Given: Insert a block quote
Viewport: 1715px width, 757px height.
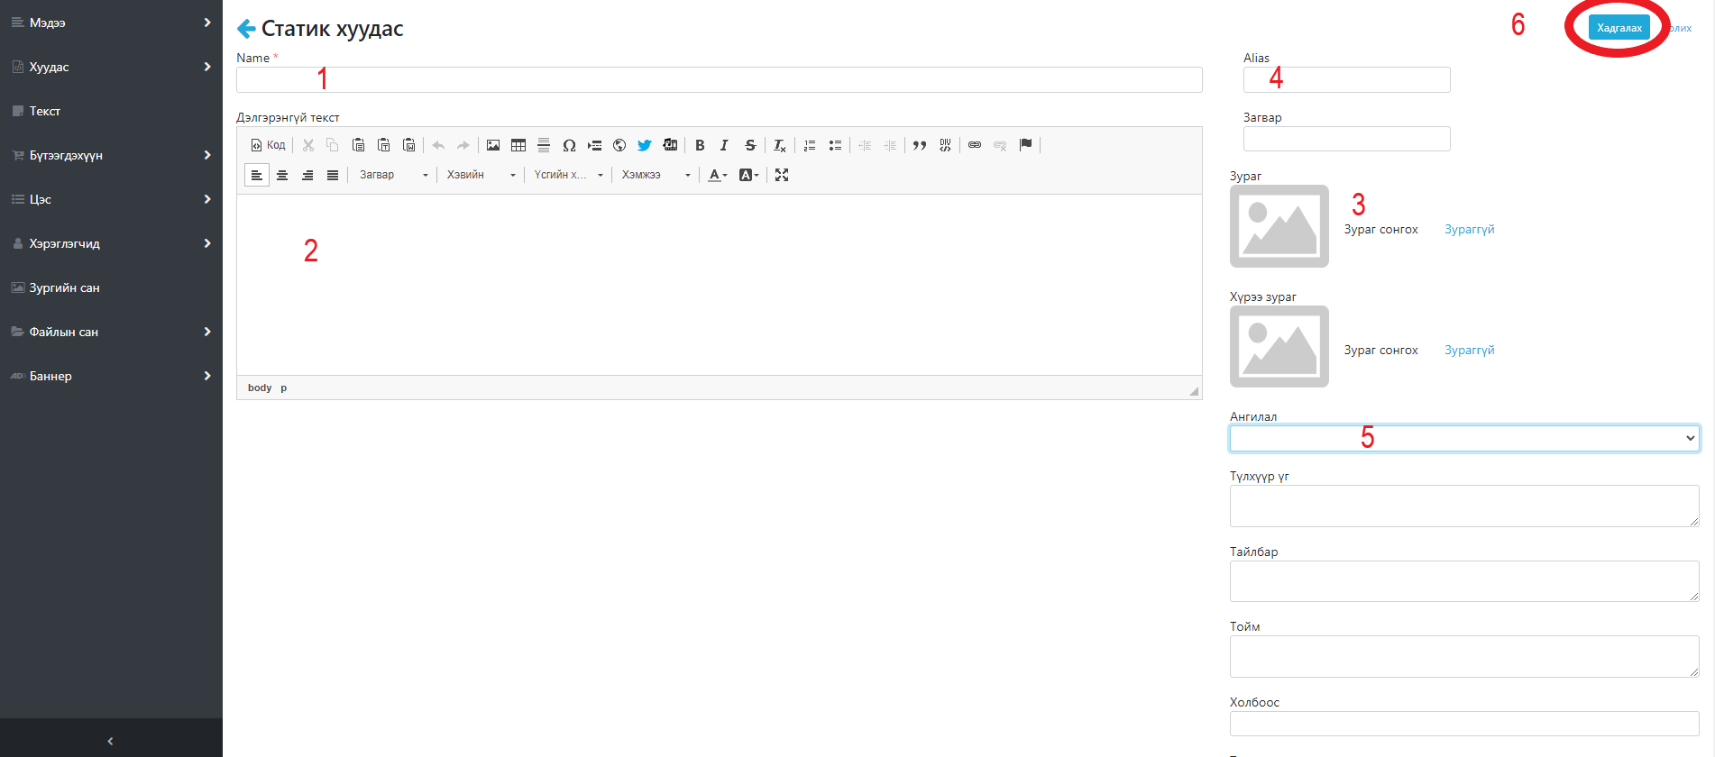Looking at the screenshot, I should click(920, 145).
